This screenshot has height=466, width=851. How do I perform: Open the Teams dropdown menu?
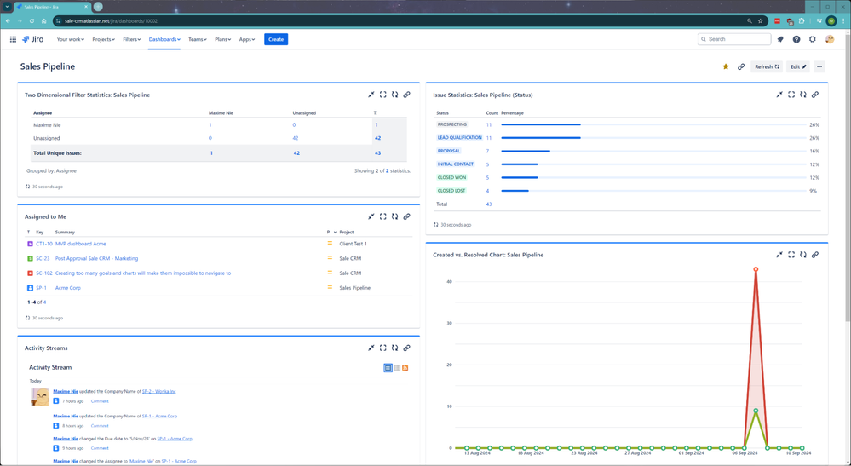click(197, 39)
